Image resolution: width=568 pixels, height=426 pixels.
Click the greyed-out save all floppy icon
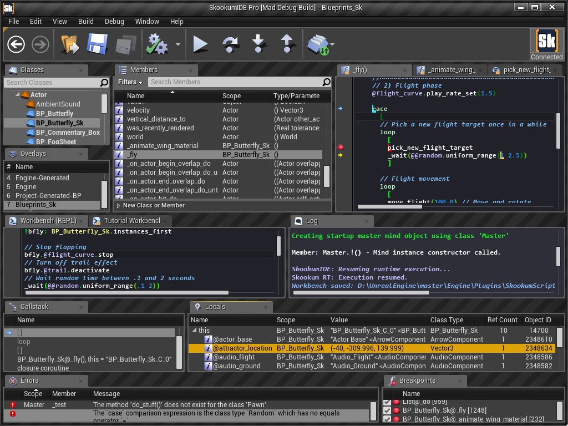126,45
